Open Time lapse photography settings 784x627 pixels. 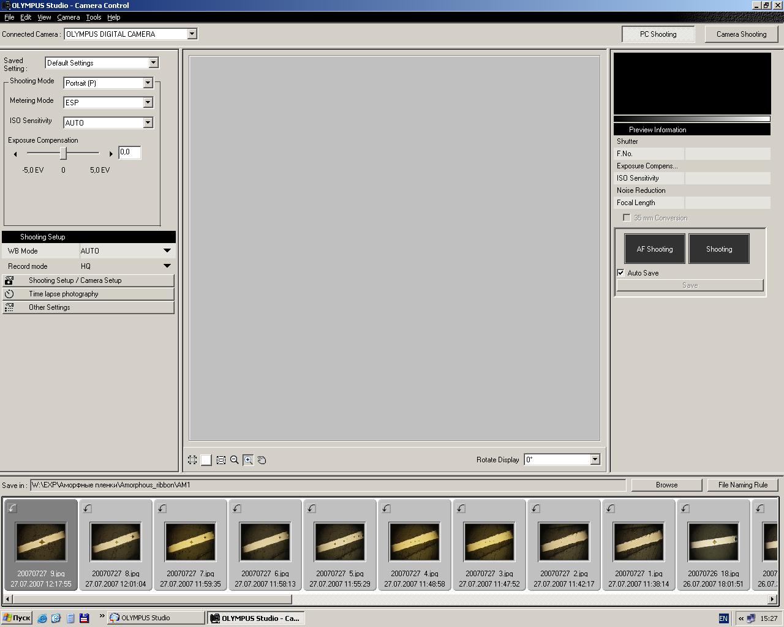click(89, 294)
